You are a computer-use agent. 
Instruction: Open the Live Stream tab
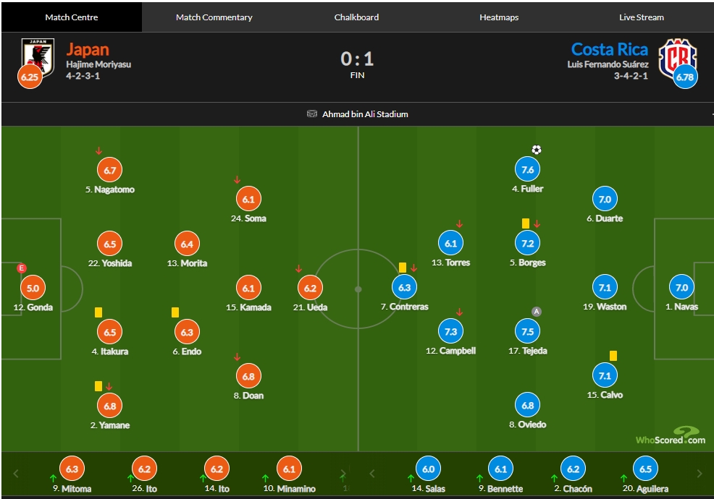(x=641, y=17)
